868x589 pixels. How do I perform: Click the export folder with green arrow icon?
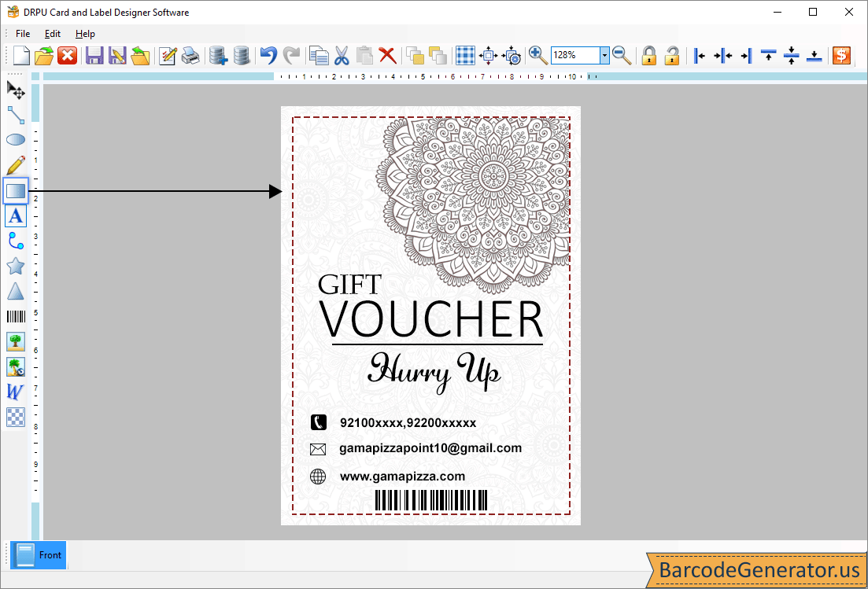pos(140,55)
